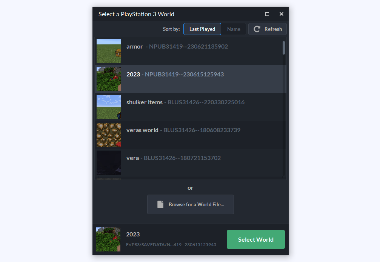The width and height of the screenshot is (380, 262).
Task: Click the circular arrow refresh icon
Action: (257, 29)
